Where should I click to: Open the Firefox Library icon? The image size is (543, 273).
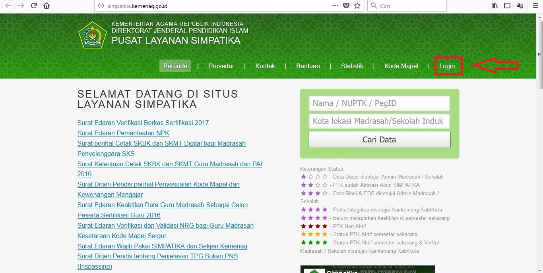pos(494,6)
